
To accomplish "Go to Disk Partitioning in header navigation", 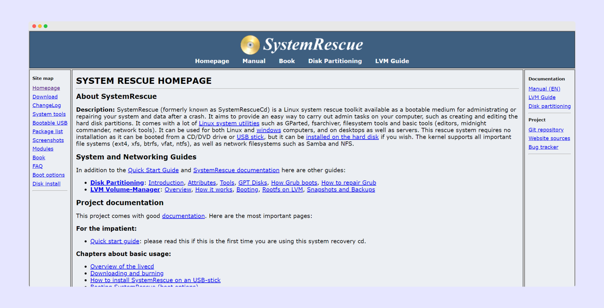I will [335, 61].
